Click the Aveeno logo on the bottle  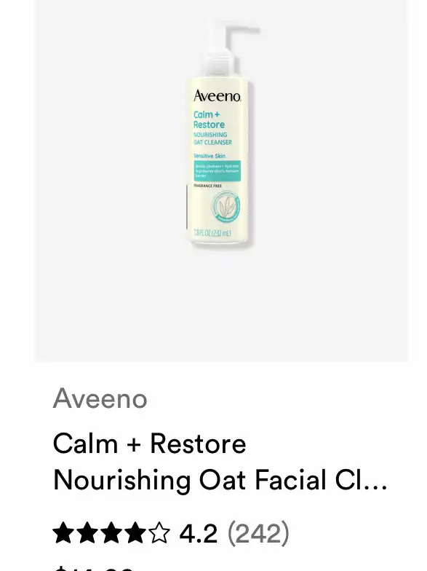217,96
